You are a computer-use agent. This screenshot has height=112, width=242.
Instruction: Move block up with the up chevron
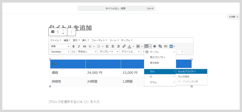[x=63, y=30]
